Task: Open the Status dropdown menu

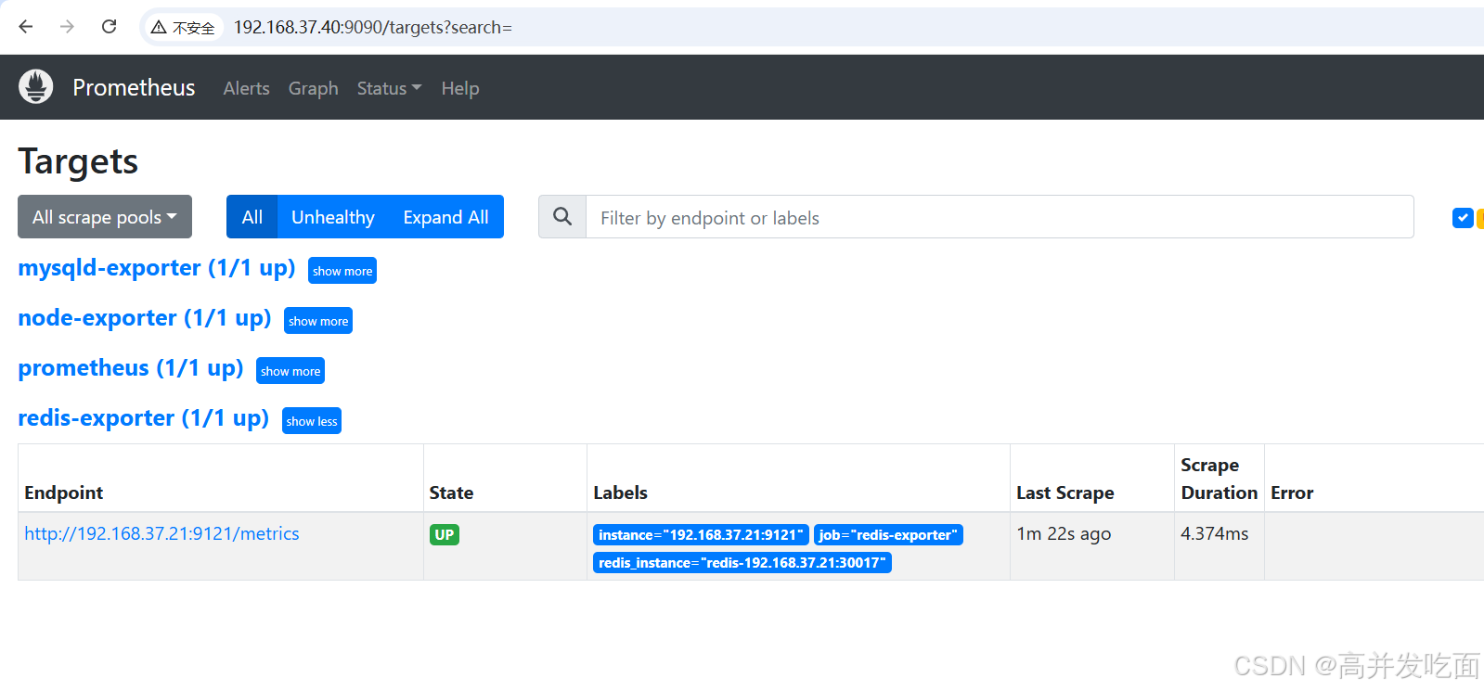Action: pos(389,88)
